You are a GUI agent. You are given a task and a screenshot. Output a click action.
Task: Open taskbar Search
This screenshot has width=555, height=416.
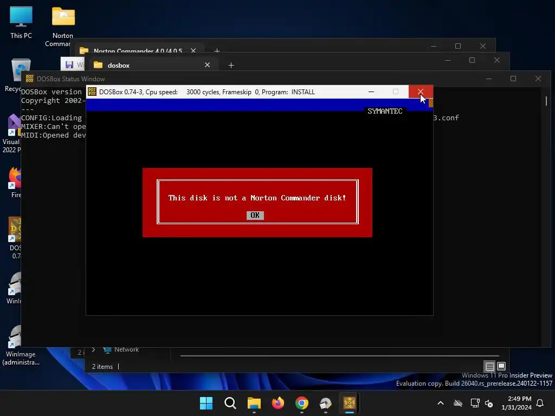pos(230,403)
